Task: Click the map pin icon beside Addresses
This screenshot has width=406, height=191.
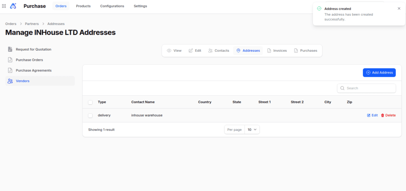Action: [238, 51]
